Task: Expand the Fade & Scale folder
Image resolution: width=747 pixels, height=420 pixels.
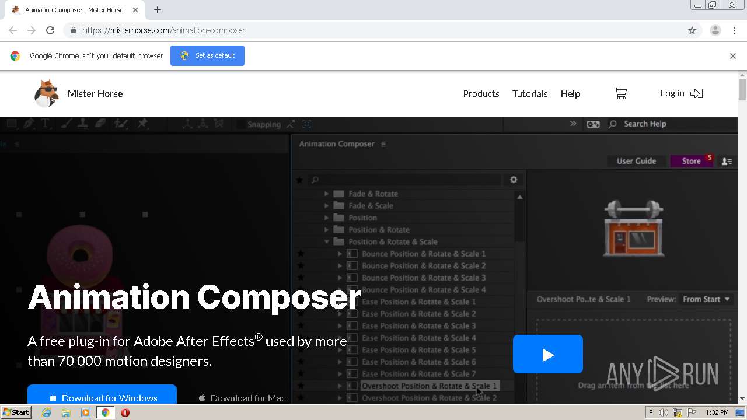Action: click(326, 206)
